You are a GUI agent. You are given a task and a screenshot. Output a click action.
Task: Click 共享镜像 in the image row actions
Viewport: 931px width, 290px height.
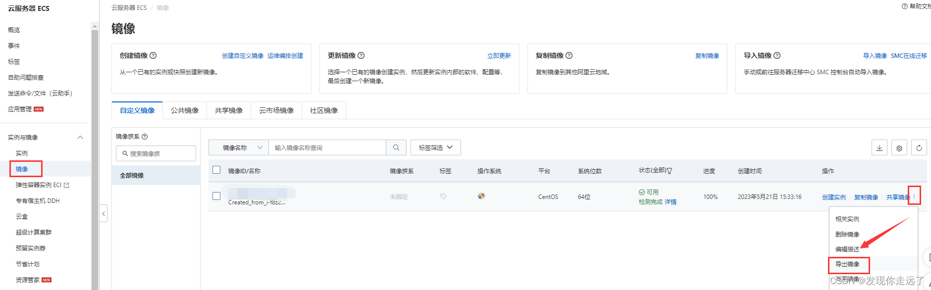click(898, 197)
